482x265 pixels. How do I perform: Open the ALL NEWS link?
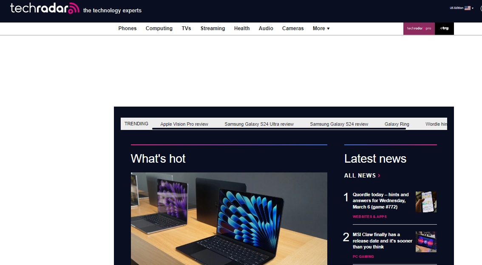pos(362,176)
